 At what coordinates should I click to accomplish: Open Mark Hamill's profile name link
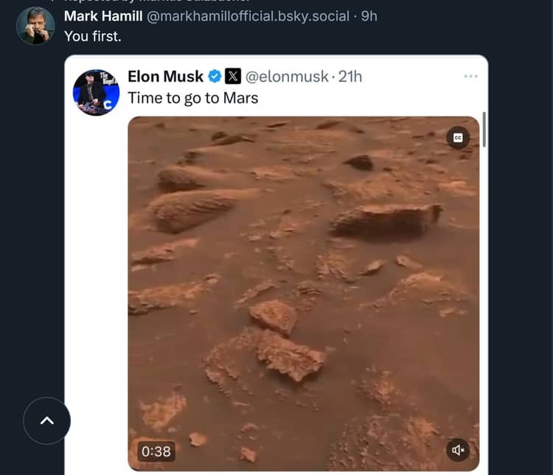102,15
